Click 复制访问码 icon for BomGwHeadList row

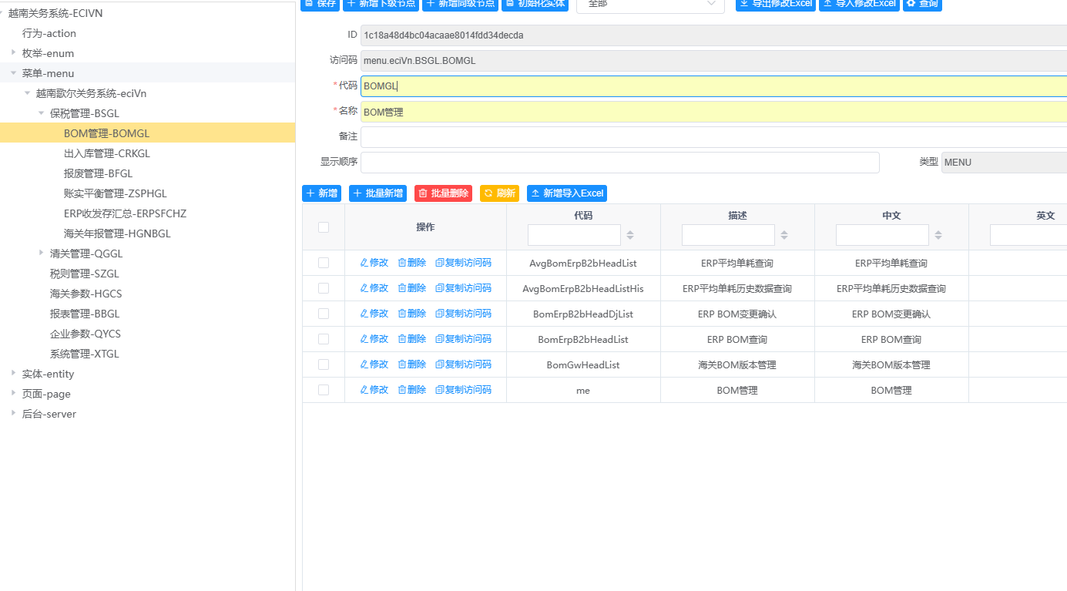click(x=463, y=364)
